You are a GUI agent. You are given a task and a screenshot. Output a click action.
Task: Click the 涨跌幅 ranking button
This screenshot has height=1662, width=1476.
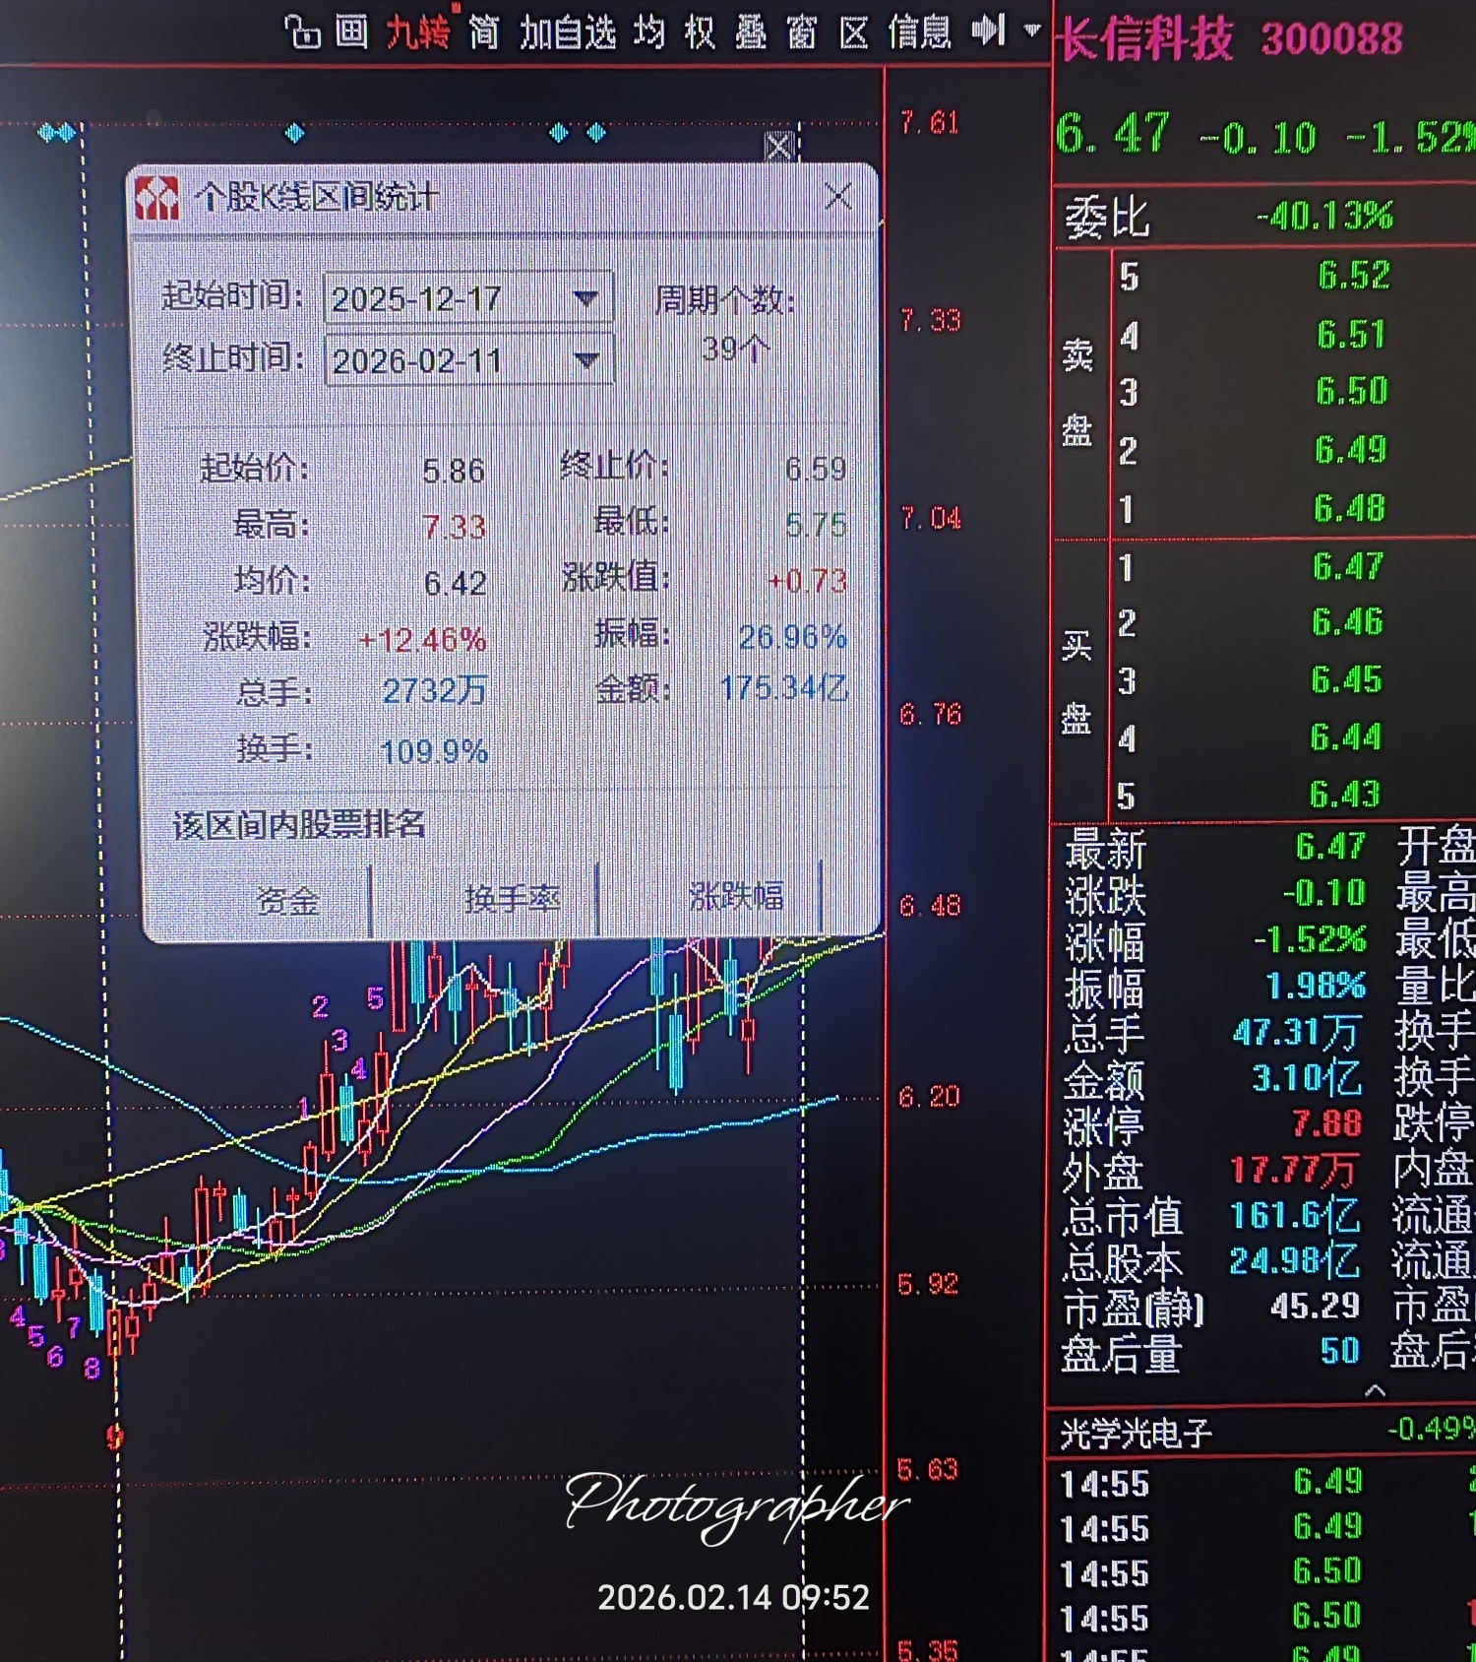pyautogui.click(x=736, y=896)
